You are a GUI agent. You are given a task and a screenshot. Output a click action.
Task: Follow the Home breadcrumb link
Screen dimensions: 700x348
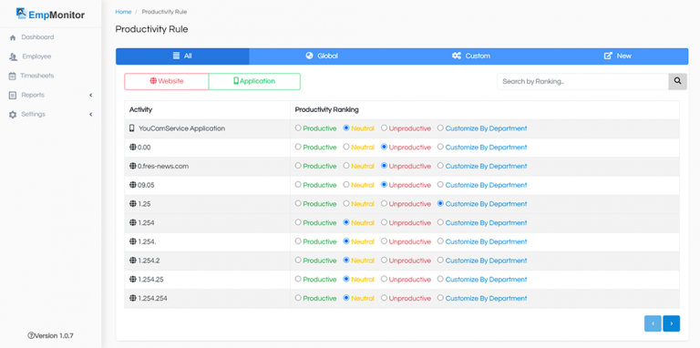pyautogui.click(x=123, y=12)
